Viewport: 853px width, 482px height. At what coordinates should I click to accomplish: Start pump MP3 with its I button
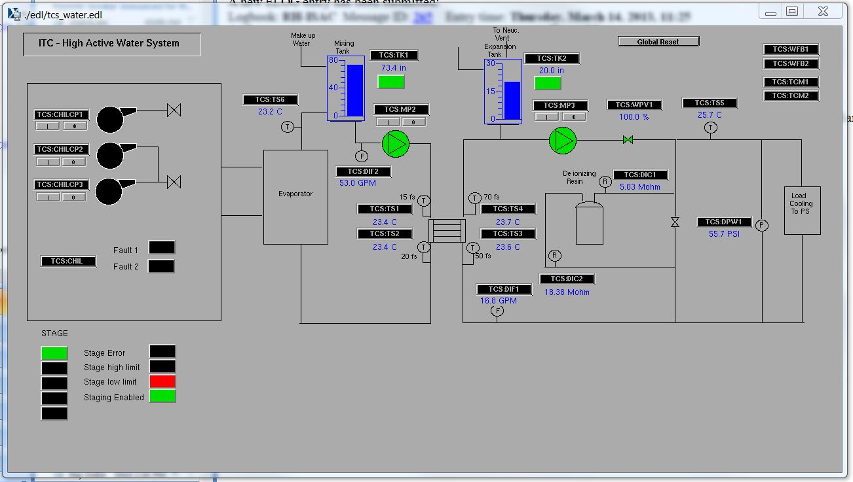click(547, 116)
